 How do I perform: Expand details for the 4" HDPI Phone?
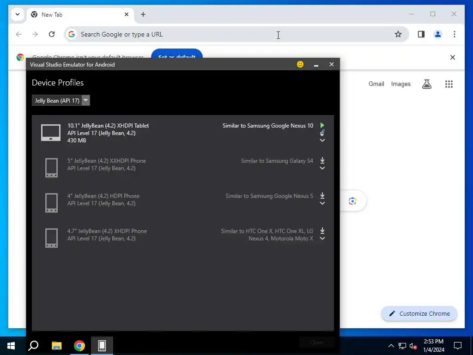point(322,203)
